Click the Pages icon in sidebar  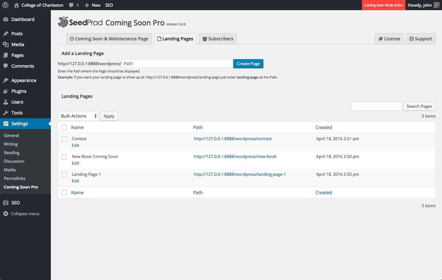point(6,55)
